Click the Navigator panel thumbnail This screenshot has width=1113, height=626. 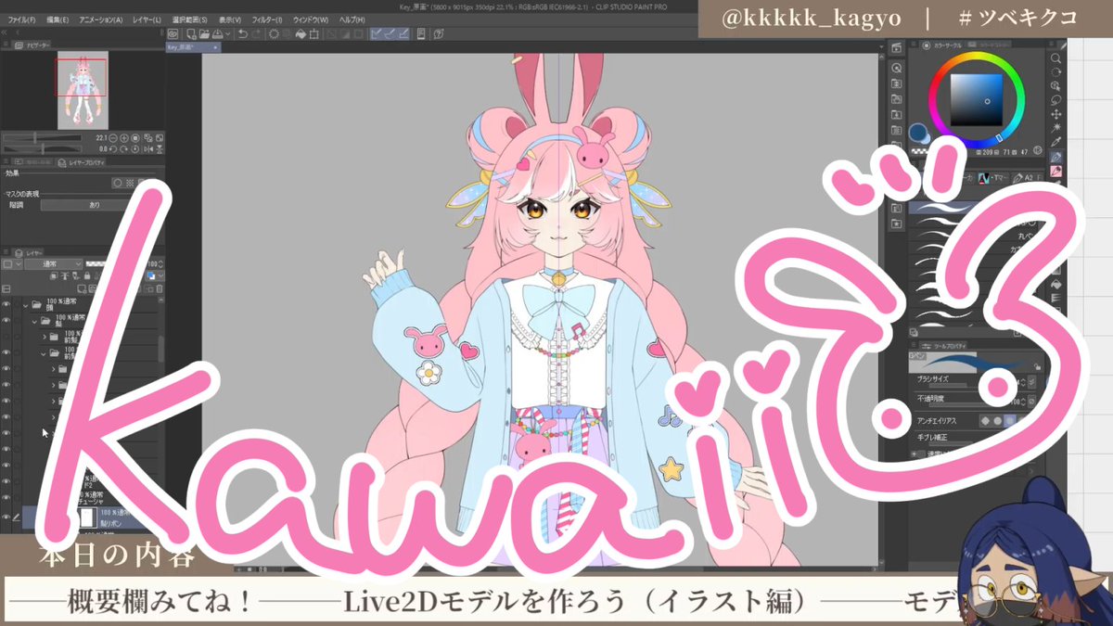click(x=83, y=90)
